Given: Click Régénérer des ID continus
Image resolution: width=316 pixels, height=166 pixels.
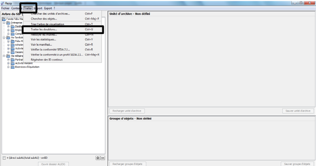Looking at the screenshot, I should click(x=47, y=60).
